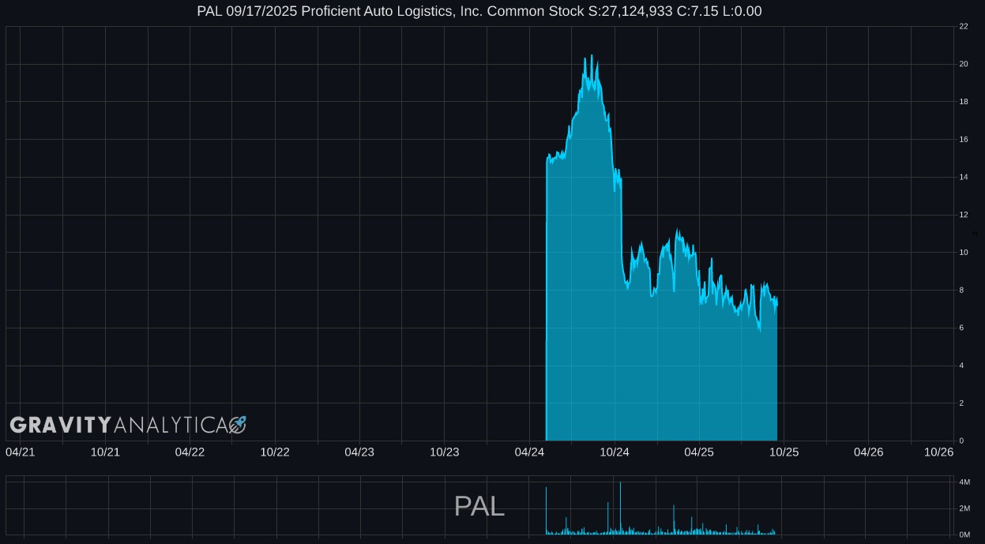
Task: Select the 04/23 date axis label
Action: (x=359, y=452)
